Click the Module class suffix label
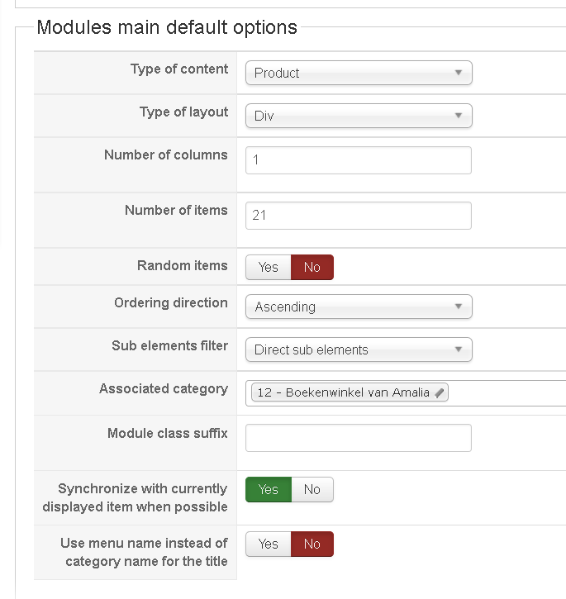Screen dimensions: 566x599 (168, 434)
